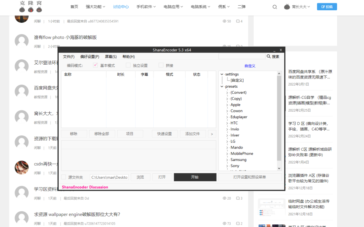Open 快速设置 quick settings button
Viewport: 364px width, 227px height.
click(165, 134)
